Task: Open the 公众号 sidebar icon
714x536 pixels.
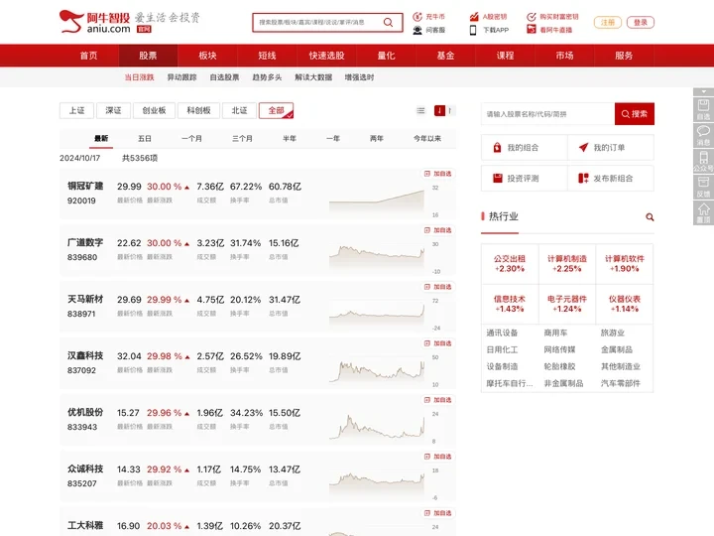Action: coord(703,161)
